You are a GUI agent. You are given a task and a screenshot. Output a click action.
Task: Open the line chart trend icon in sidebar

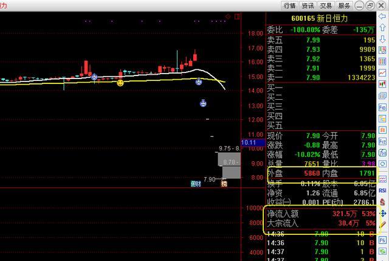[383, 72]
